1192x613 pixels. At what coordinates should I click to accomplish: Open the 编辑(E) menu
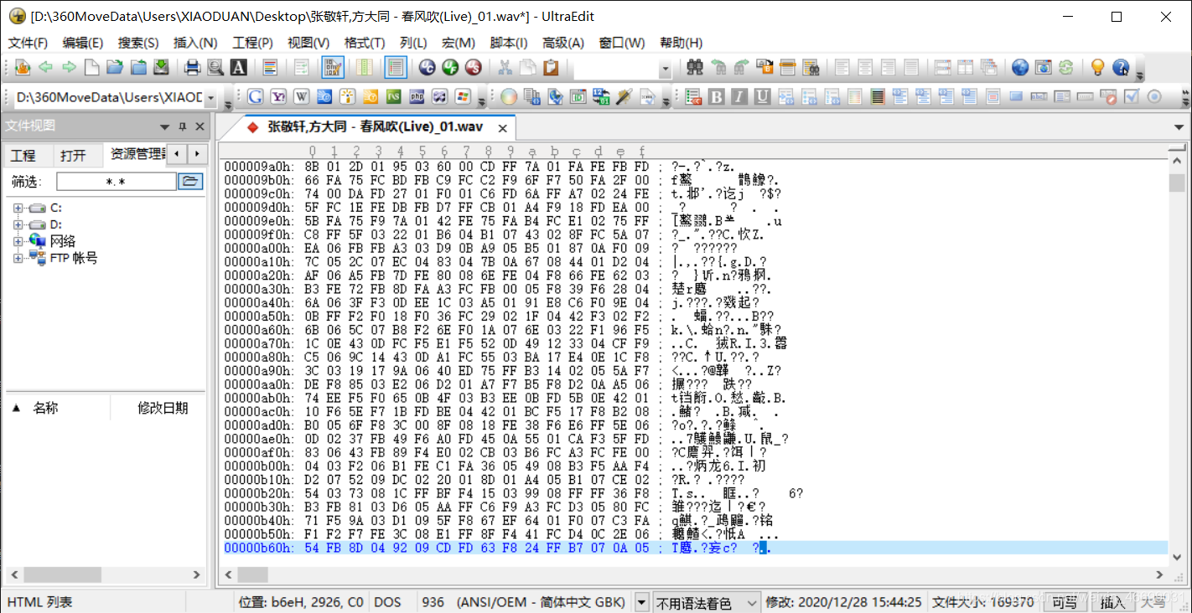[83, 43]
